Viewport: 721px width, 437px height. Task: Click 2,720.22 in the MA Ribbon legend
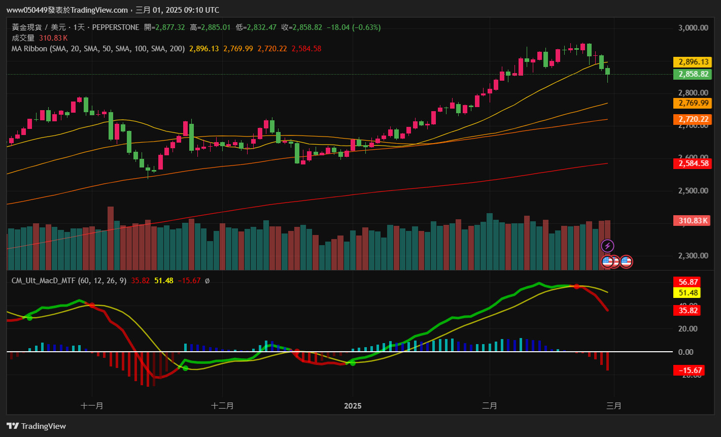coord(272,49)
